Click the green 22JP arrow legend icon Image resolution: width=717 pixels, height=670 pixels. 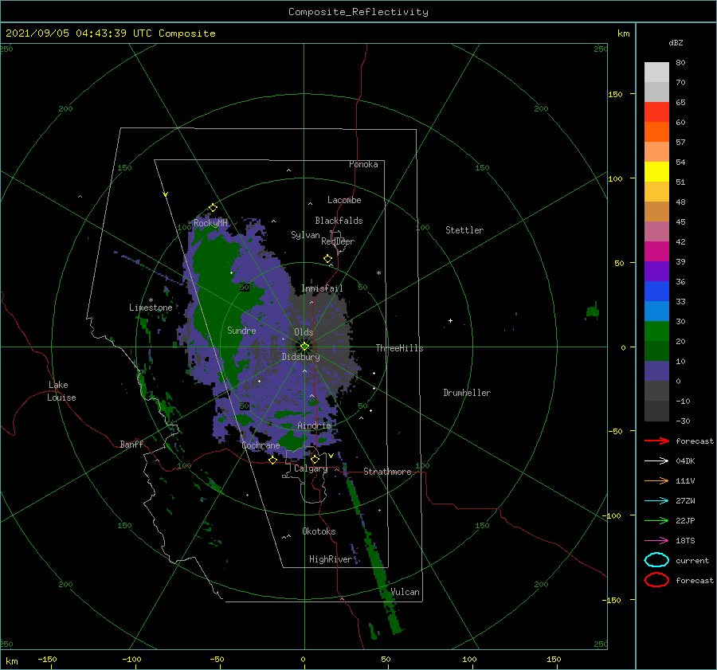tap(656, 520)
